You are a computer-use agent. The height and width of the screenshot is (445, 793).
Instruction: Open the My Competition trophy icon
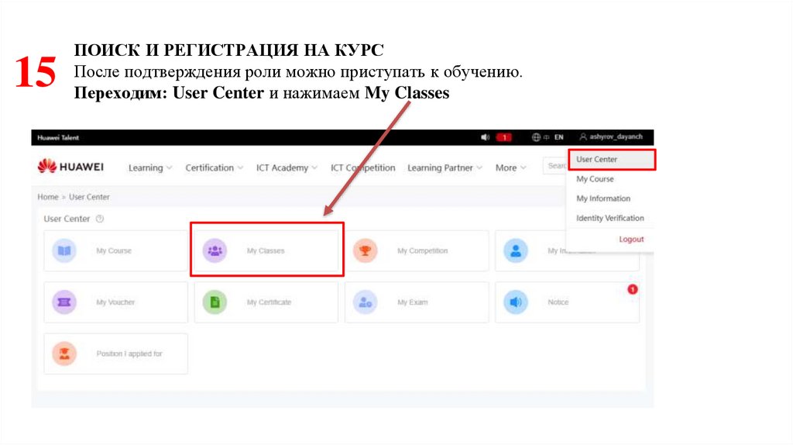pyautogui.click(x=366, y=250)
